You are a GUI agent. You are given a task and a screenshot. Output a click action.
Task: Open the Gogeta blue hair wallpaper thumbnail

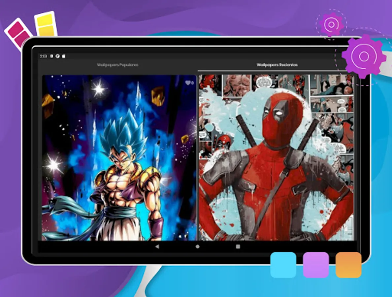[x=119, y=157]
